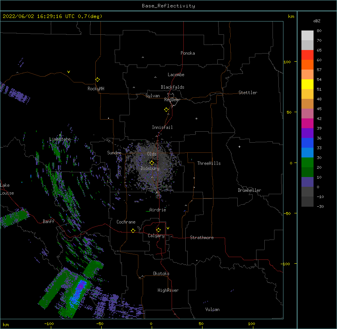
Task: Click the Cochrane city label
Action: point(126,222)
